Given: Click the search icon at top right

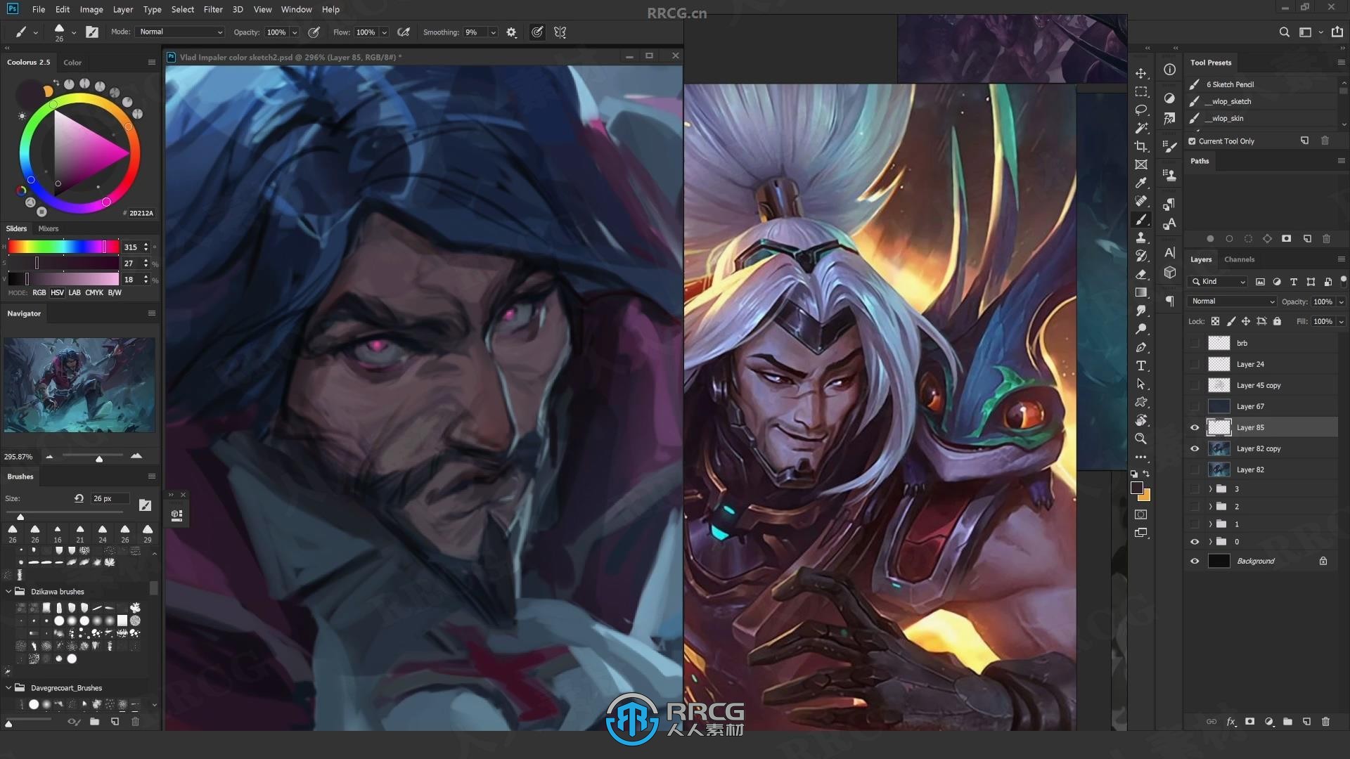Looking at the screenshot, I should click(1284, 32).
